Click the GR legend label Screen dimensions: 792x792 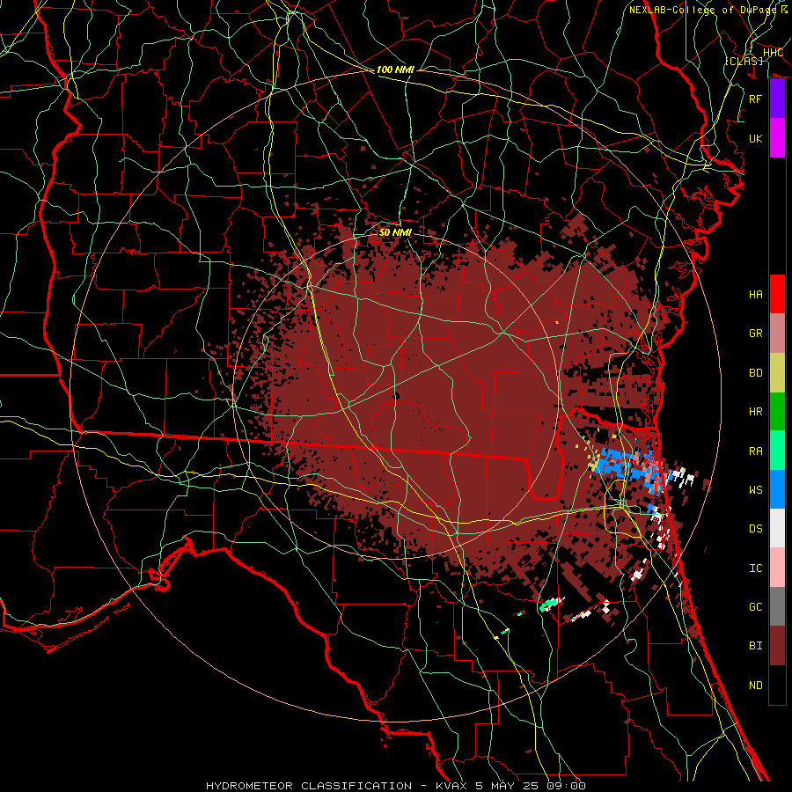click(x=755, y=334)
